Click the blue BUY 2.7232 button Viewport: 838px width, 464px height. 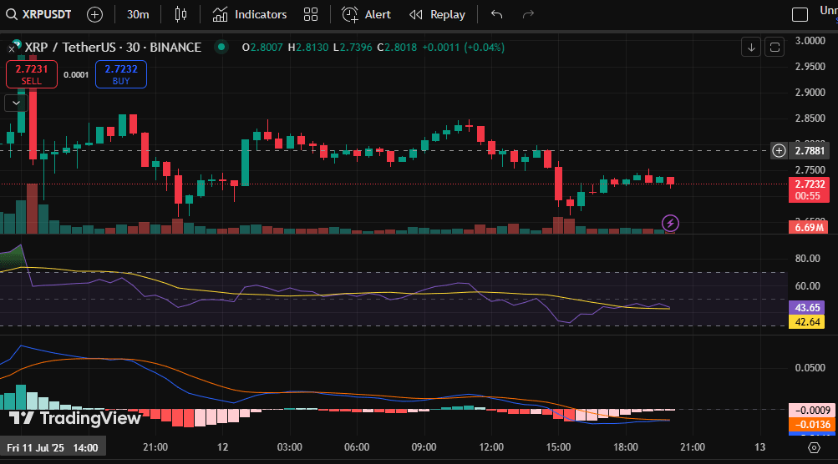[x=120, y=75]
